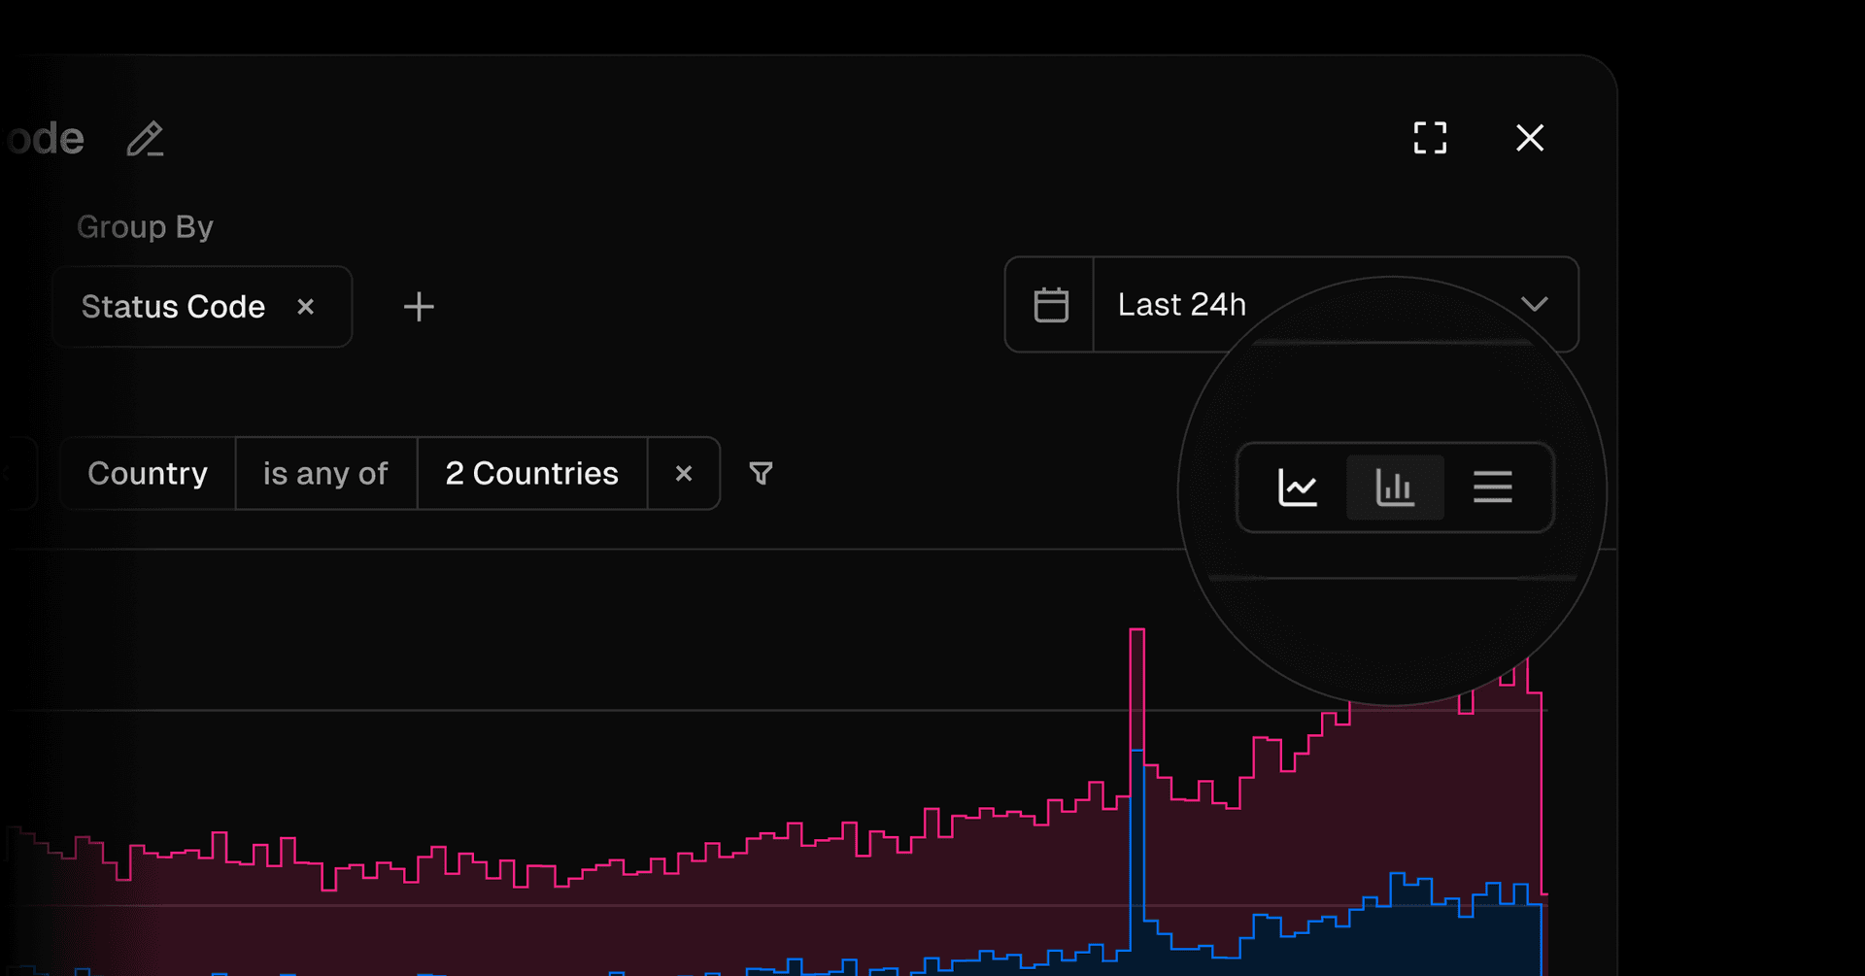This screenshot has width=1865, height=976.
Task: Click the blue series area in chart
Action: click(x=1408, y=937)
